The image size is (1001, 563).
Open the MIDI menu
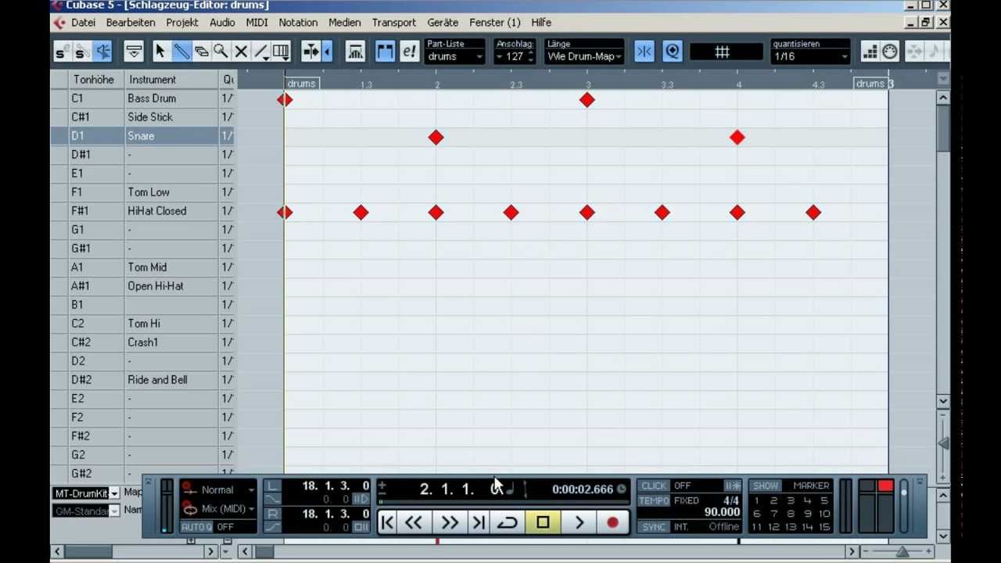pyautogui.click(x=257, y=23)
